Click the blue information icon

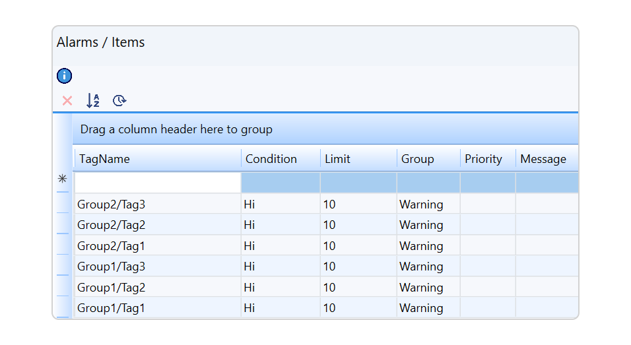(x=64, y=76)
